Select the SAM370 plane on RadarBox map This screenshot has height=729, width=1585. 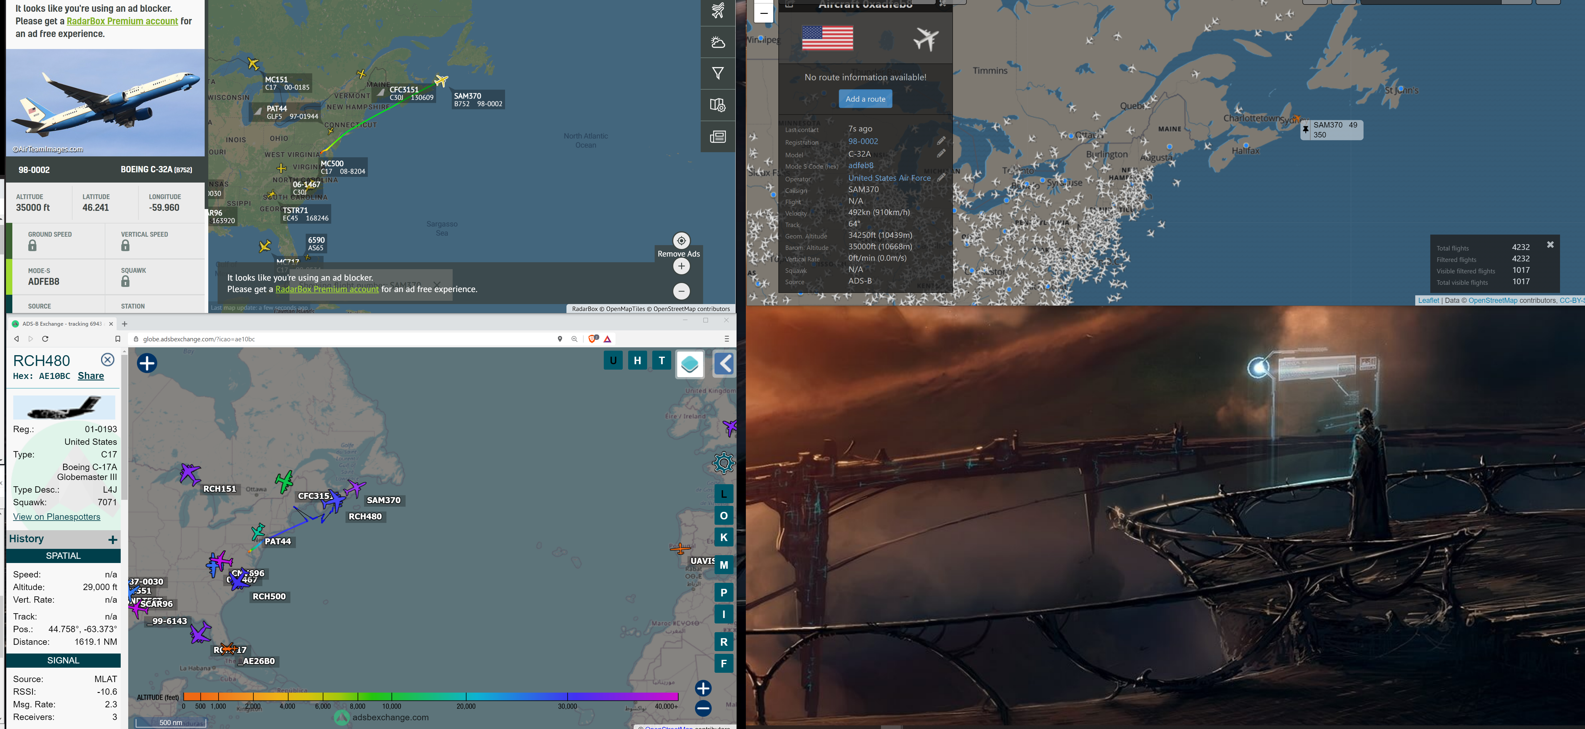click(441, 81)
